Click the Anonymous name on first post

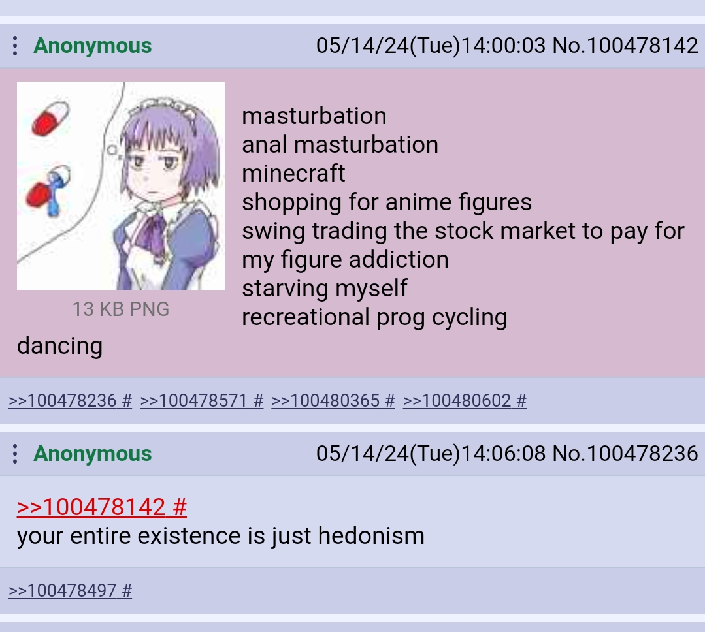(93, 46)
